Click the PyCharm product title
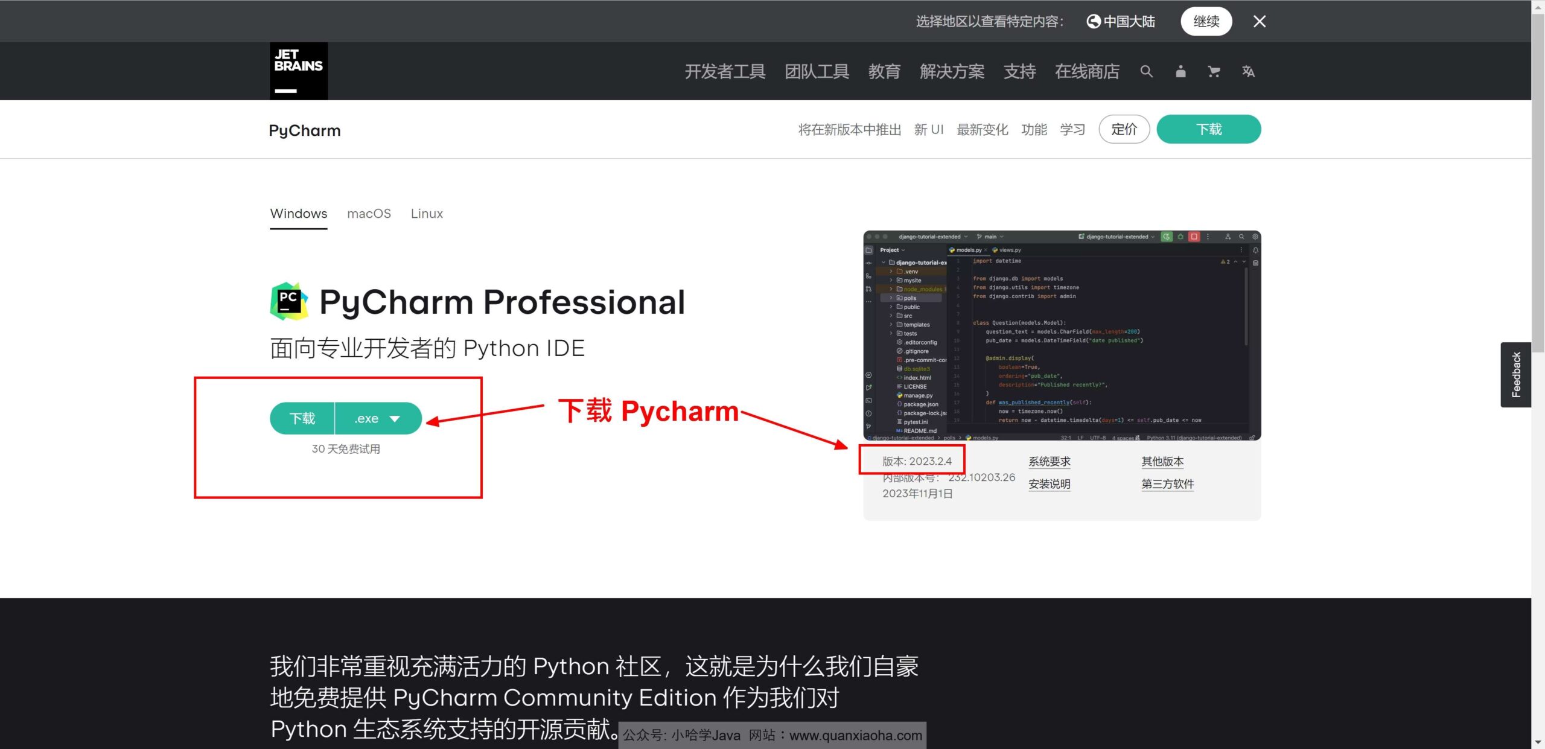1545x749 pixels. click(x=305, y=130)
